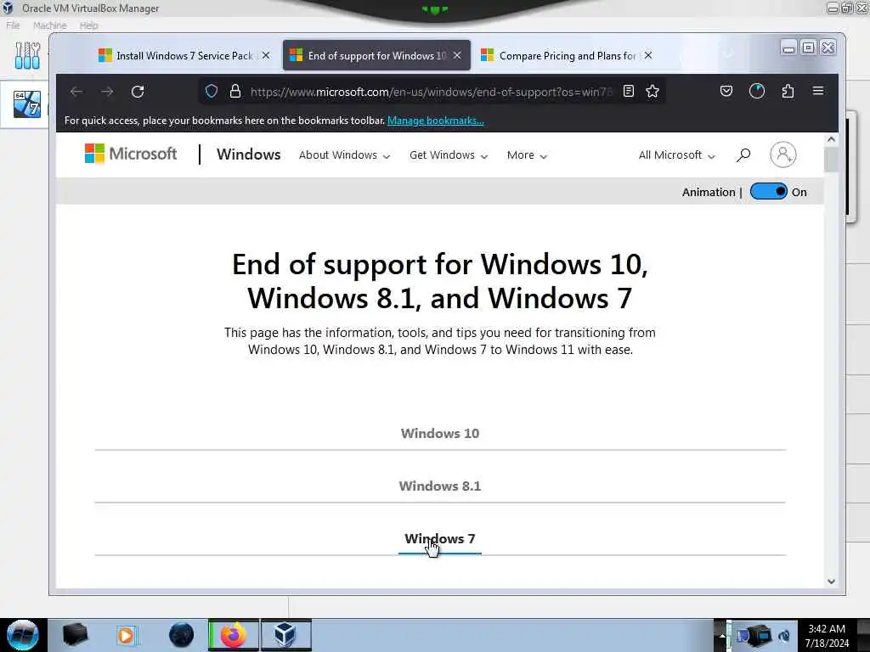Viewport: 870px width, 652px height.
Task: Open Firefox account circle icon
Action: pos(757,92)
